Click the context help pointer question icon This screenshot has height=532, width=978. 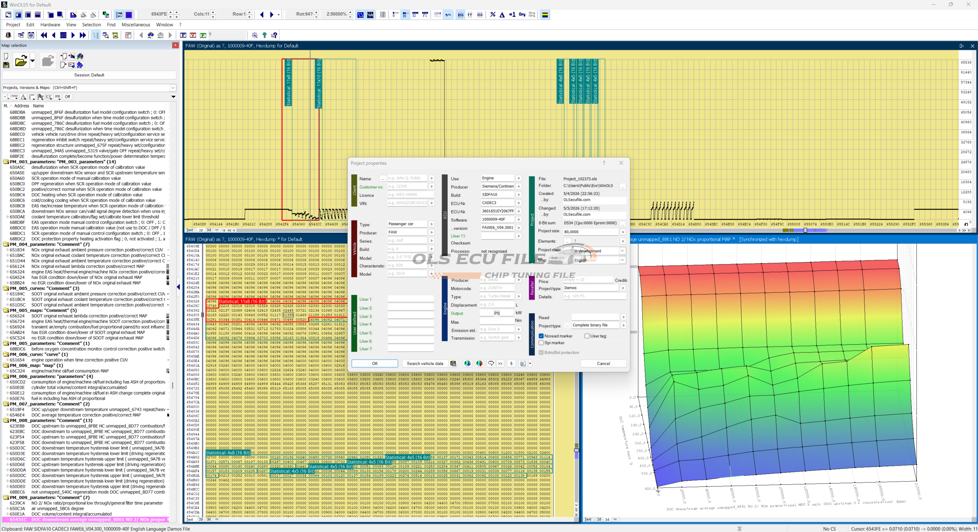274,35
